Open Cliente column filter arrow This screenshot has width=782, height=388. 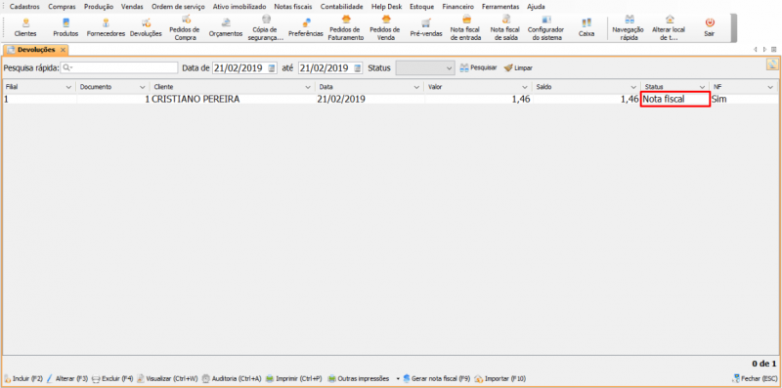tap(308, 87)
